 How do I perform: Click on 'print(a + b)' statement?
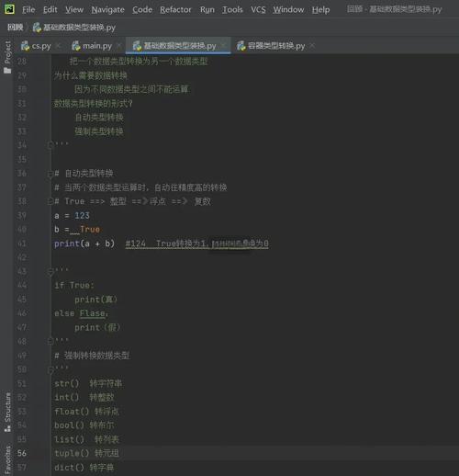pos(84,244)
